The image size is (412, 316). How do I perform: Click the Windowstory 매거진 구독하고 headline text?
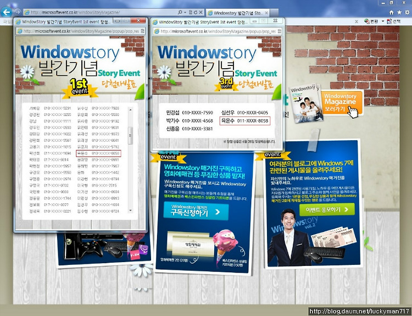(x=204, y=170)
